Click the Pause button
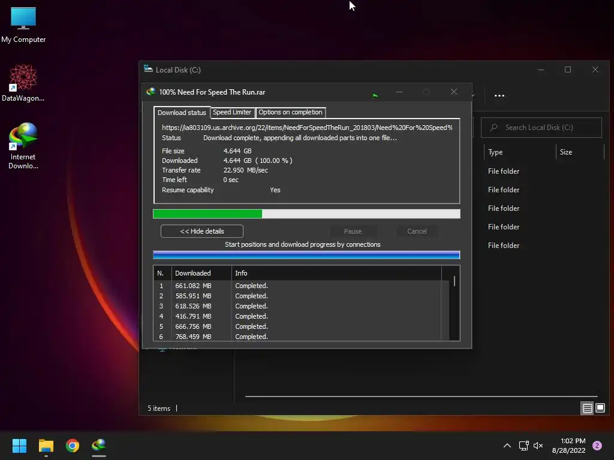Screen dimensions: 614x460 point(353,231)
